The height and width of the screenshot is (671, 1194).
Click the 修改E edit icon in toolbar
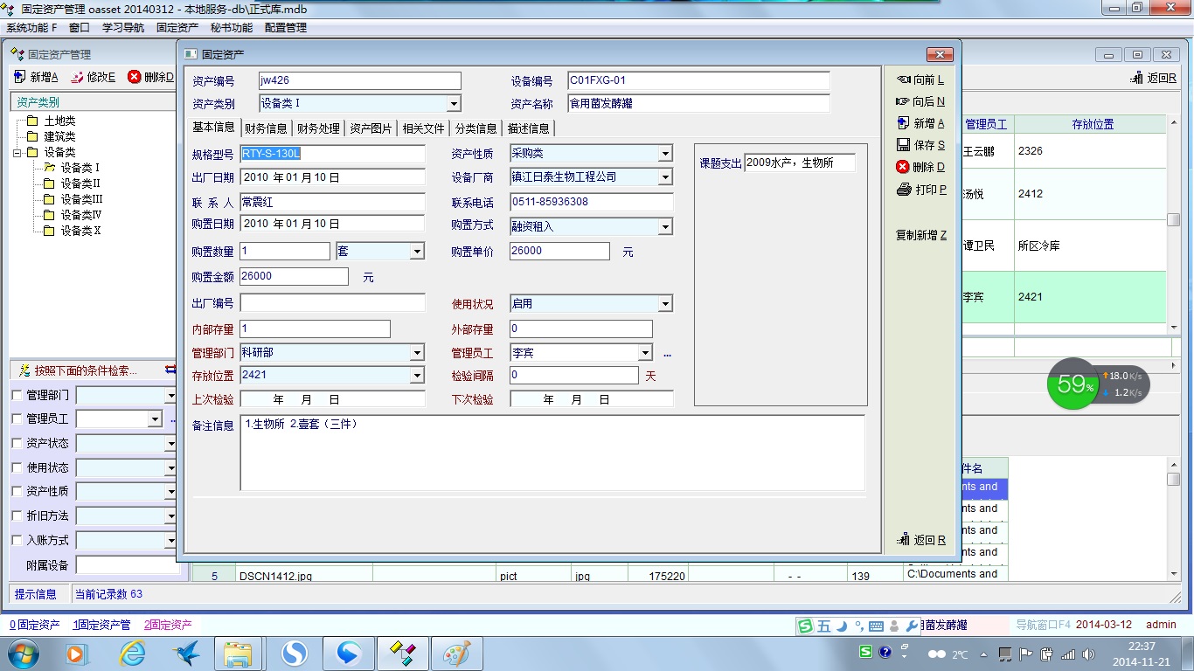coord(77,77)
